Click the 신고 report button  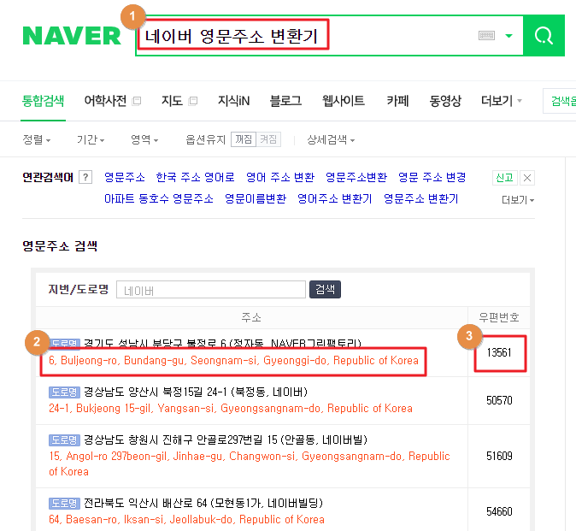504,178
